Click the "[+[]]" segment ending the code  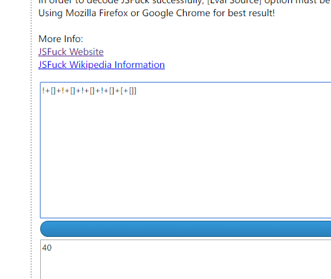(x=129, y=91)
